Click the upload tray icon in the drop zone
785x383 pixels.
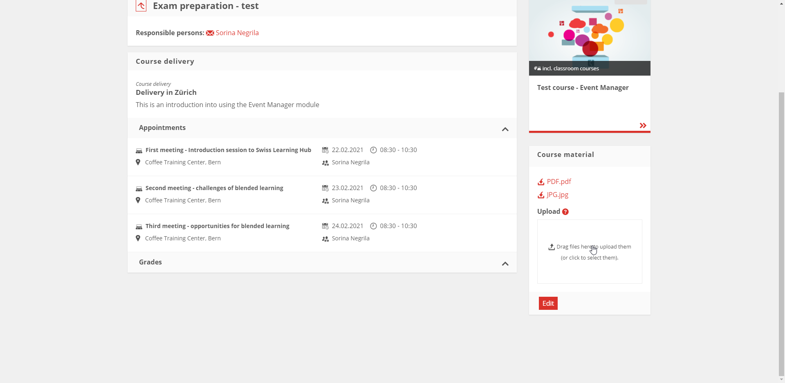[x=552, y=247]
